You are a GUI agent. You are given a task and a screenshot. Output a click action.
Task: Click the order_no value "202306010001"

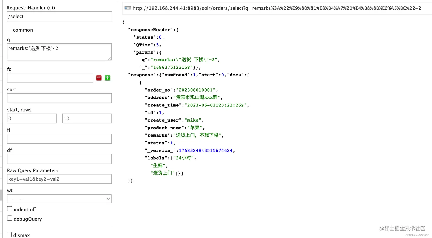point(196,90)
